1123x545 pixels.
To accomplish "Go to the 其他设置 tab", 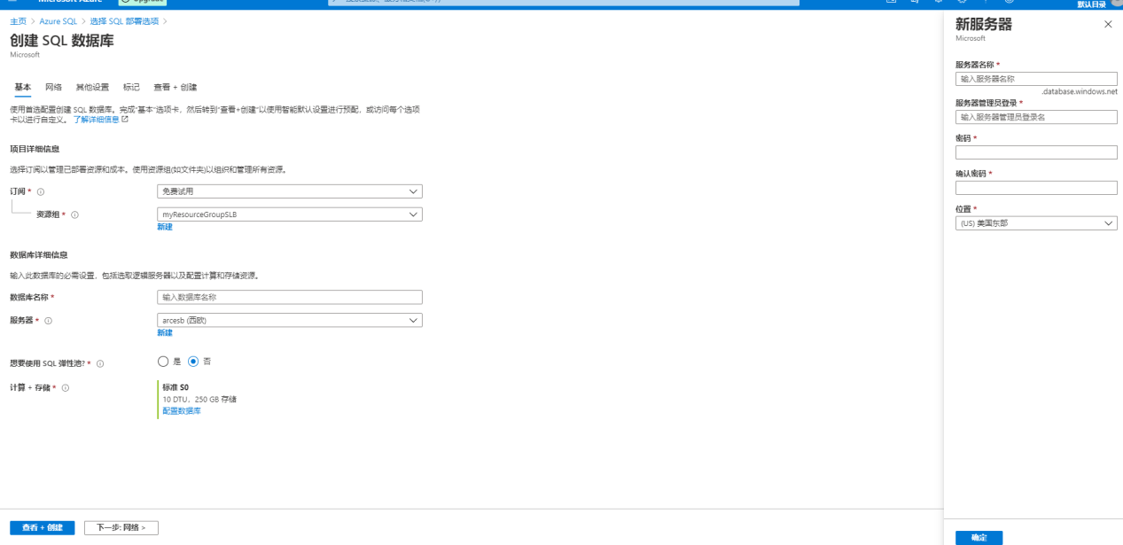I will (92, 87).
